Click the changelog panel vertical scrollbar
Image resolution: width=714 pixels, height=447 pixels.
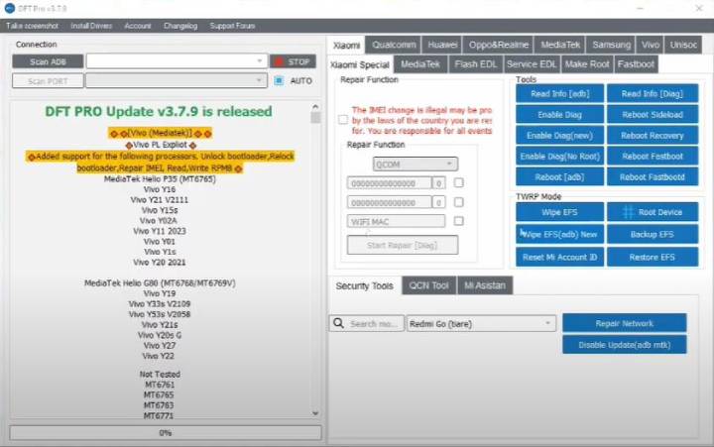pyautogui.click(x=315, y=258)
